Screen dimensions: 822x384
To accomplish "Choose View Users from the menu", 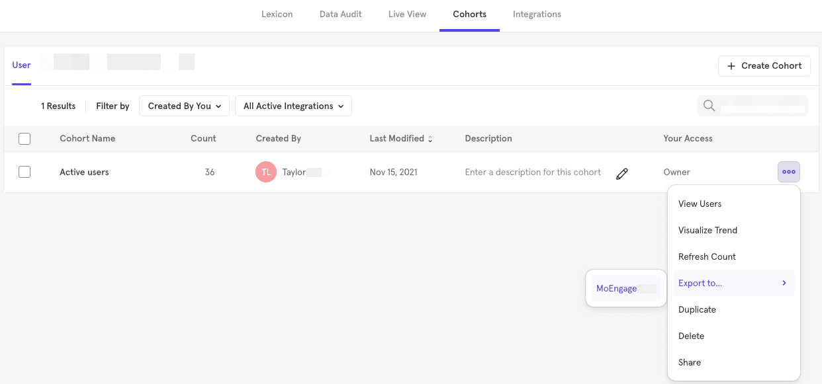I will click(700, 204).
